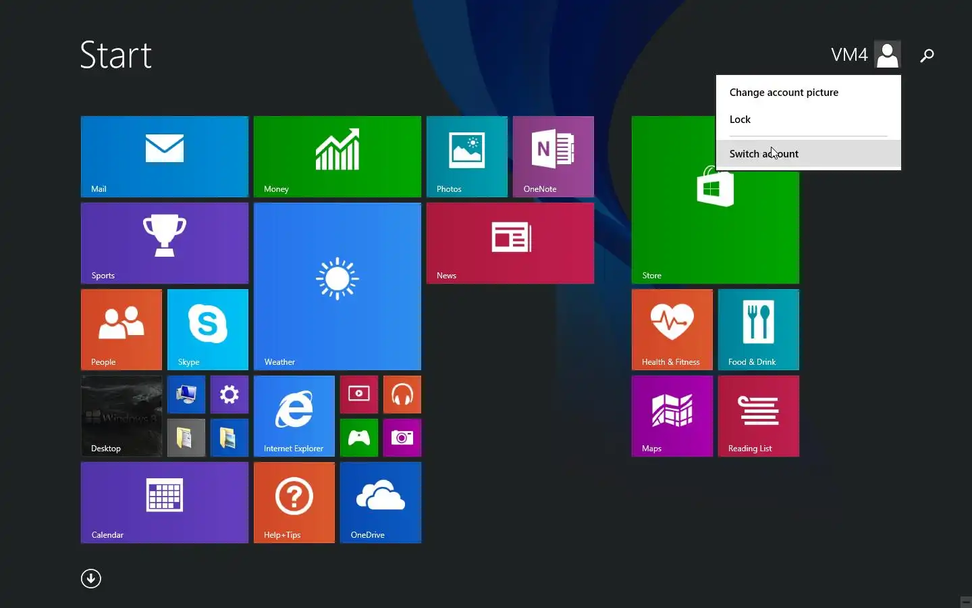The height and width of the screenshot is (608, 972).
Task: Open the Calendar tile
Action: click(x=165, y=503)
